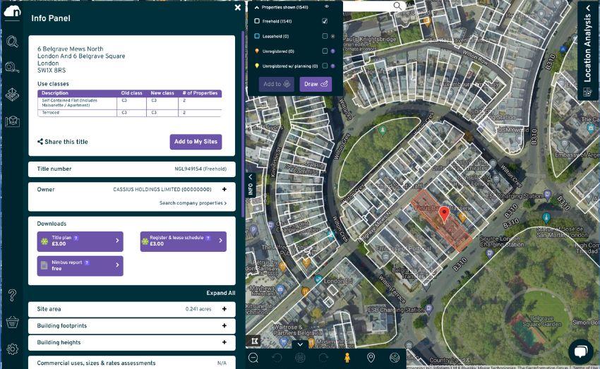Open the help question mark icon

[12, 295]
